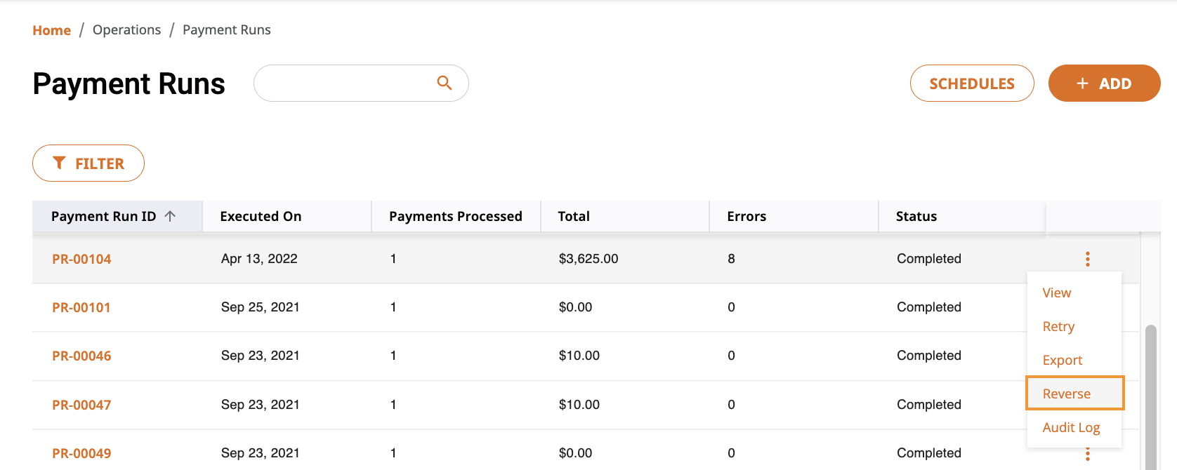Viewport: 1177px width, 470px height.
Task: Click the Apr 13, 2022 date cell
Action: point(259,259)
